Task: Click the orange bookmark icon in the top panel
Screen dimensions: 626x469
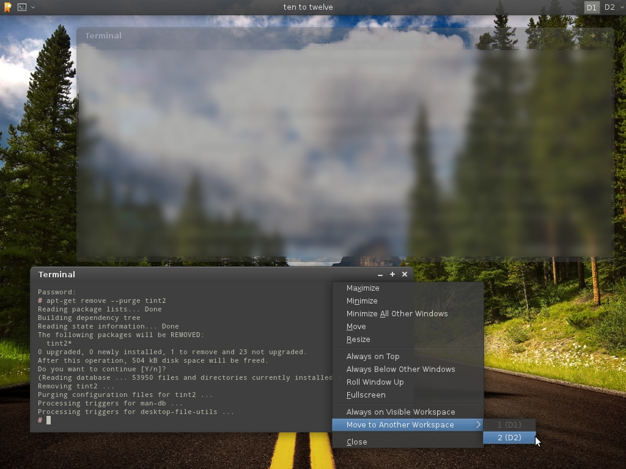Action: tap(7, 7)
